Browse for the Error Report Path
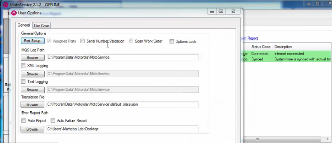Viewport: 332px width, 144px height. 32,129
